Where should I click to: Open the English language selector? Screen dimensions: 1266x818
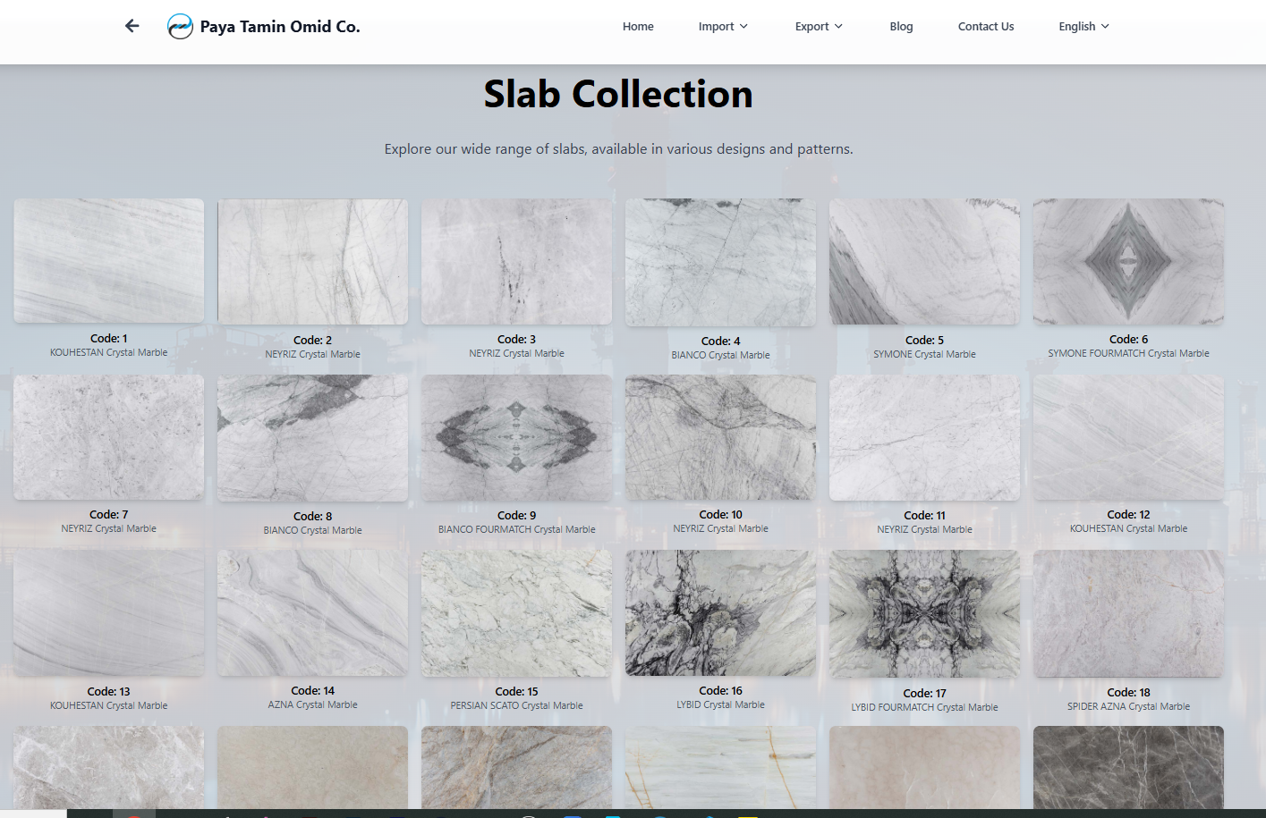[1083, 27]
